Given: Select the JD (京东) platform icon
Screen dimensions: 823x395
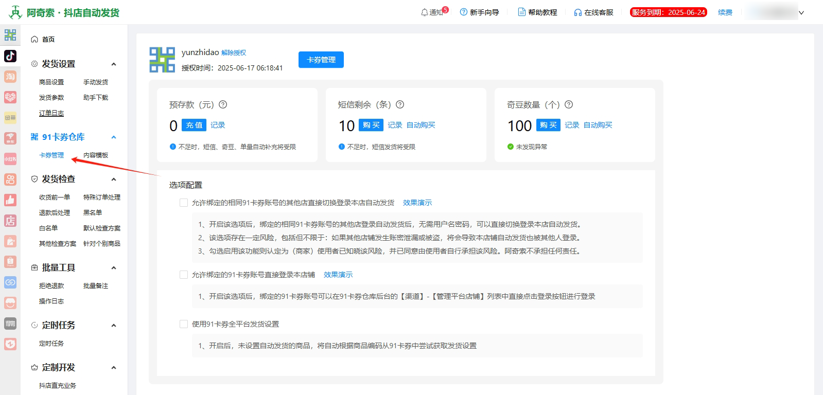Looking at the screenshot, I should point(10,138).
